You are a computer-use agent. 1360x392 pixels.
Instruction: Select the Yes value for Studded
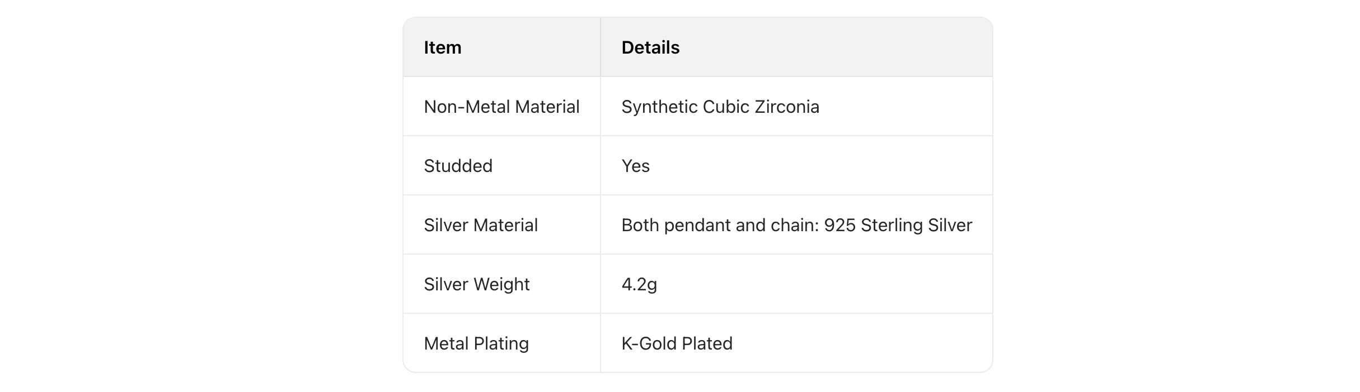tap(635, 166)
